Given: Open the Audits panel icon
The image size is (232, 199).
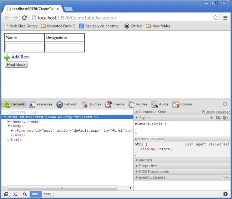Looking at the screenshot, I should click(x=155, y=104).
